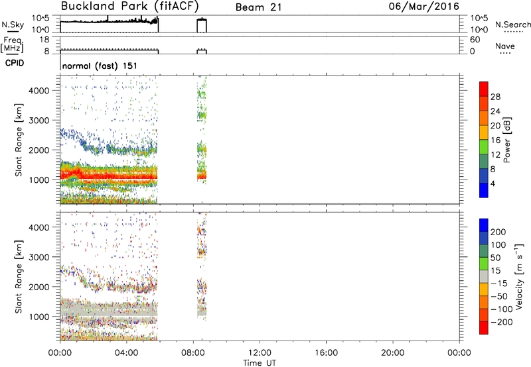Click the left '10^5' noise axis tick
The image size is (531, 367).
(x=40, y=19)
